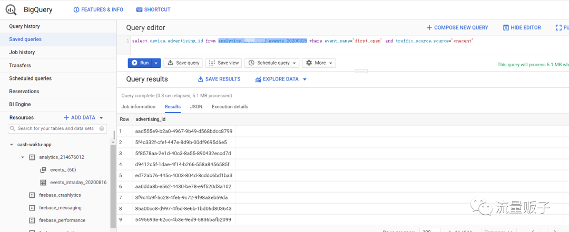Viewport: 569px width, 232px height.
Task: Click the search help question icon
Action: pyautogui.click(x=102, y=129)
